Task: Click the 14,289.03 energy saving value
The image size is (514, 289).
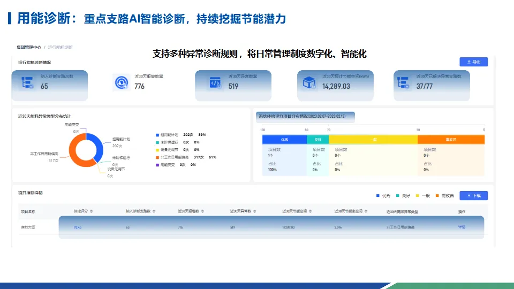Action: point(336,87)
